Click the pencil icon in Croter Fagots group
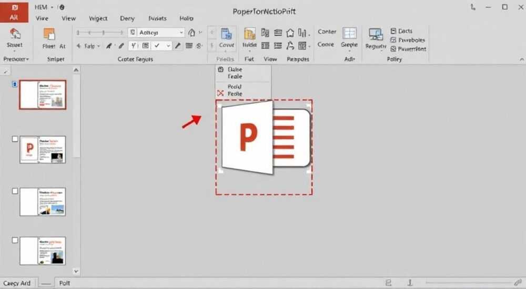This screenshot has height=289, width=526. [x=121, y=46]
